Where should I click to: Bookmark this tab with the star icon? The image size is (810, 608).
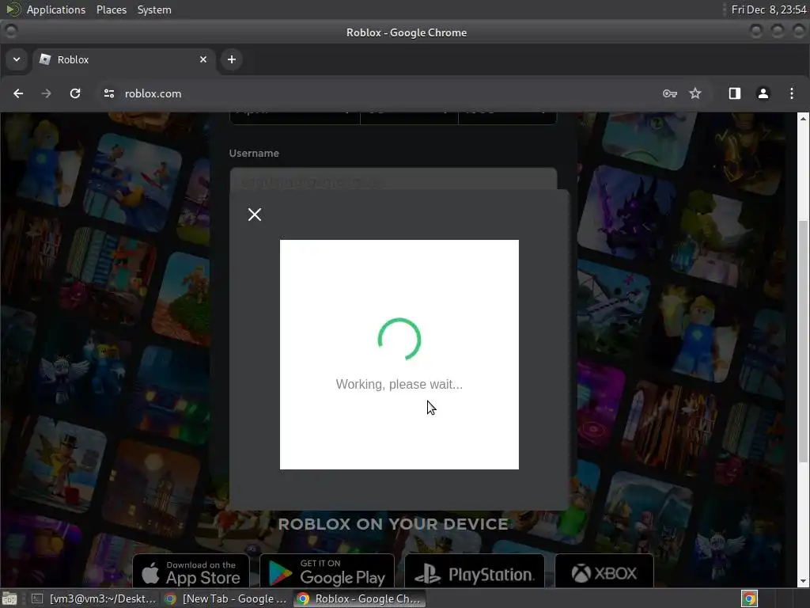point(695,93)
